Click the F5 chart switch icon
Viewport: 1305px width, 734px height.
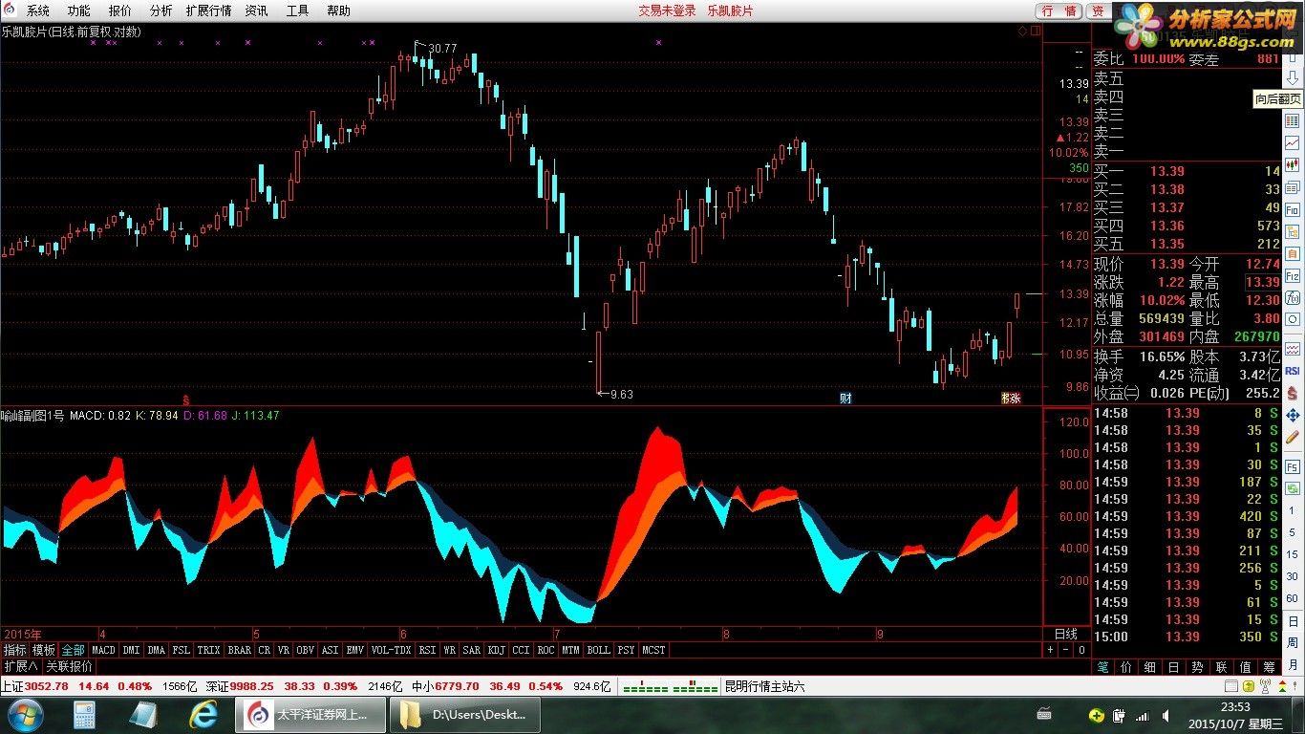point(1292,467)
